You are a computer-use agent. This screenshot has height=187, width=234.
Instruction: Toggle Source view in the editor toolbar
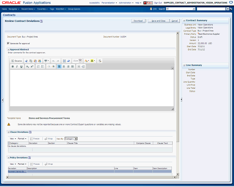point(16,61)
